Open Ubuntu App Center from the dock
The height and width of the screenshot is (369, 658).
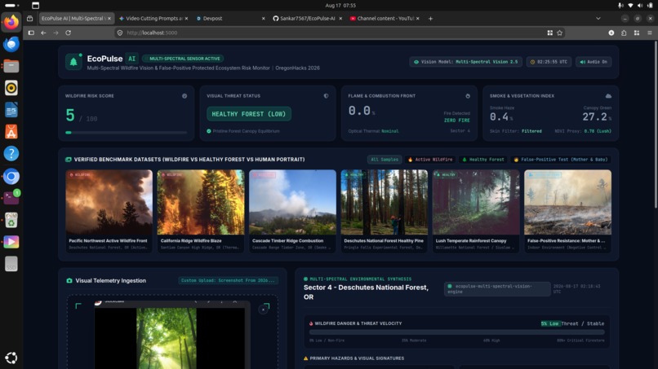click(11, 132)
